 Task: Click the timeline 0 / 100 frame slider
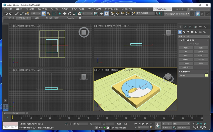[x=16, y=113]
